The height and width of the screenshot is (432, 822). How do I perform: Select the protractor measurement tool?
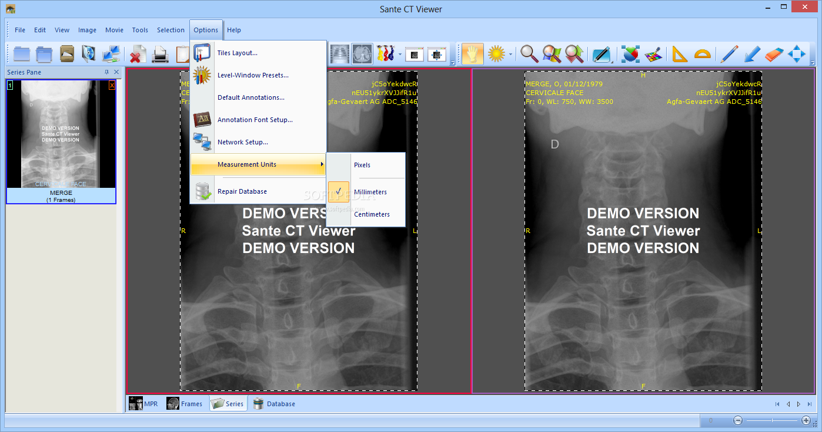[702, 54]
